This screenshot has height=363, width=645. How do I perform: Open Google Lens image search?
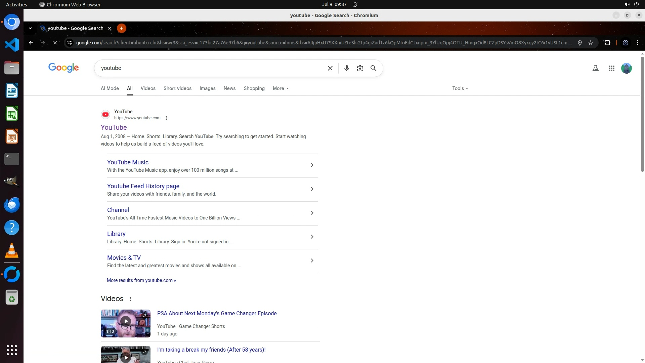tap(360, 68)
